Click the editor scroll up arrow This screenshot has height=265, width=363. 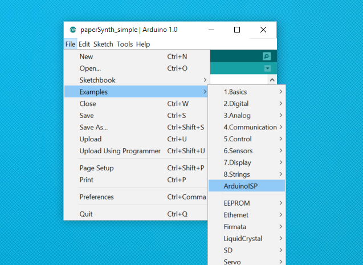(x=272, y=80)
